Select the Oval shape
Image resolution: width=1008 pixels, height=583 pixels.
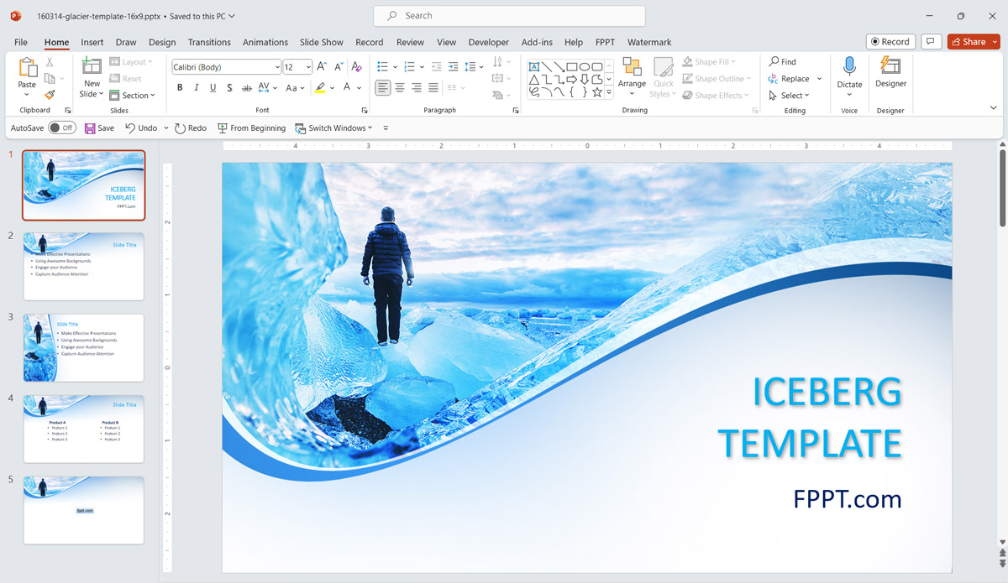(x=584, y=67)
